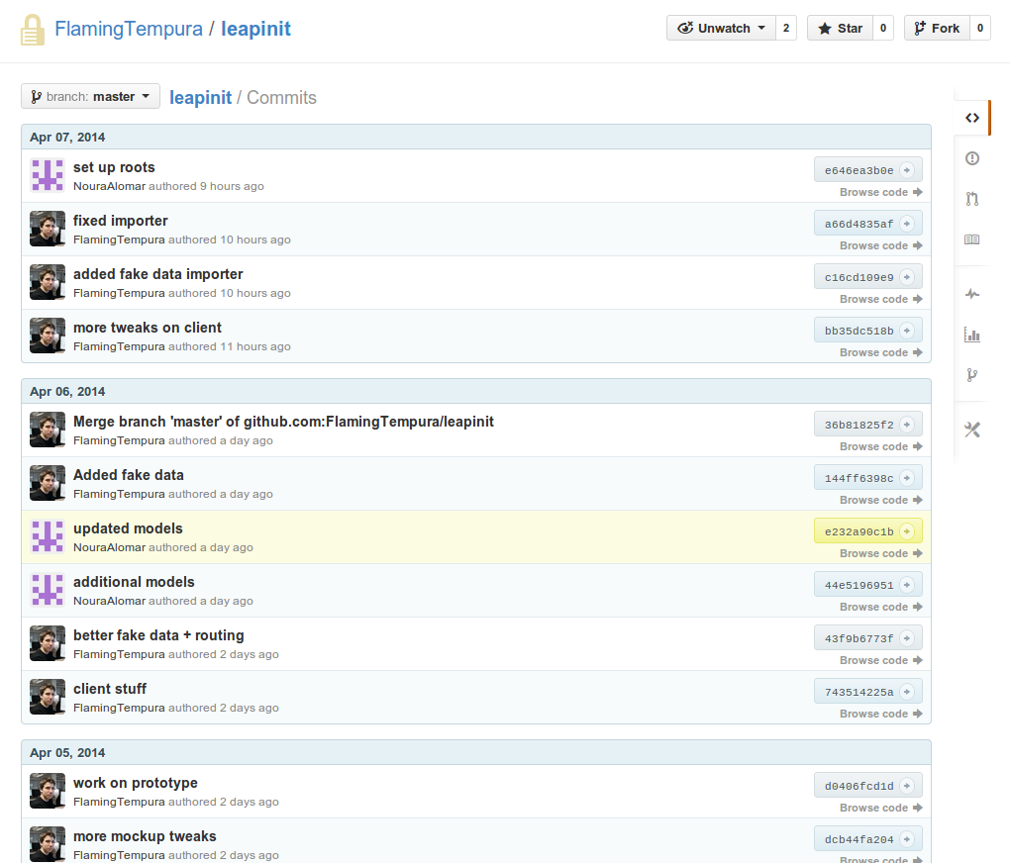
Task: Open the Issues icon in sidebar
Action: (971, 158)
